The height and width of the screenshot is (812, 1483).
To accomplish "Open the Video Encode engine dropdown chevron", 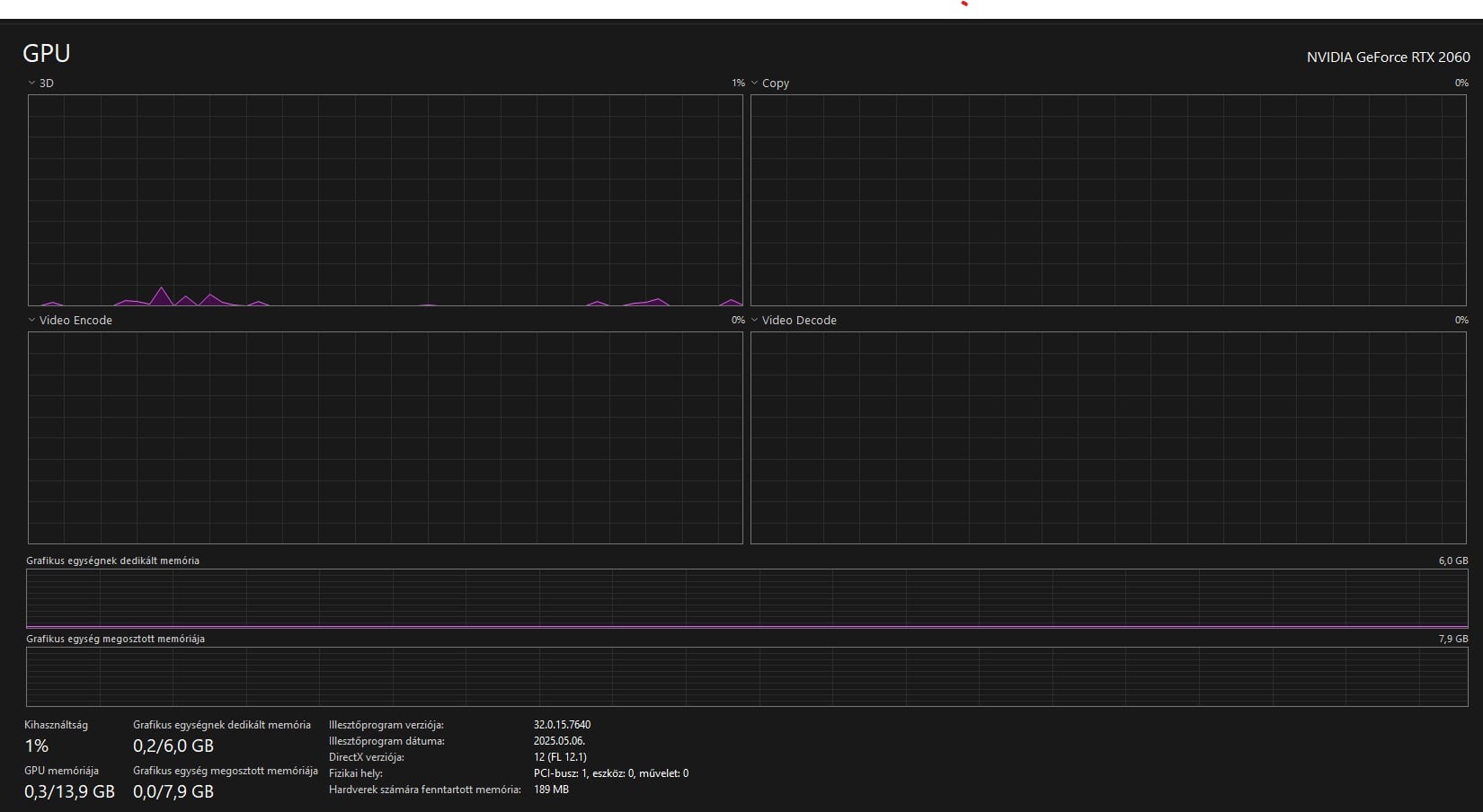I will [x=32, y=320].
